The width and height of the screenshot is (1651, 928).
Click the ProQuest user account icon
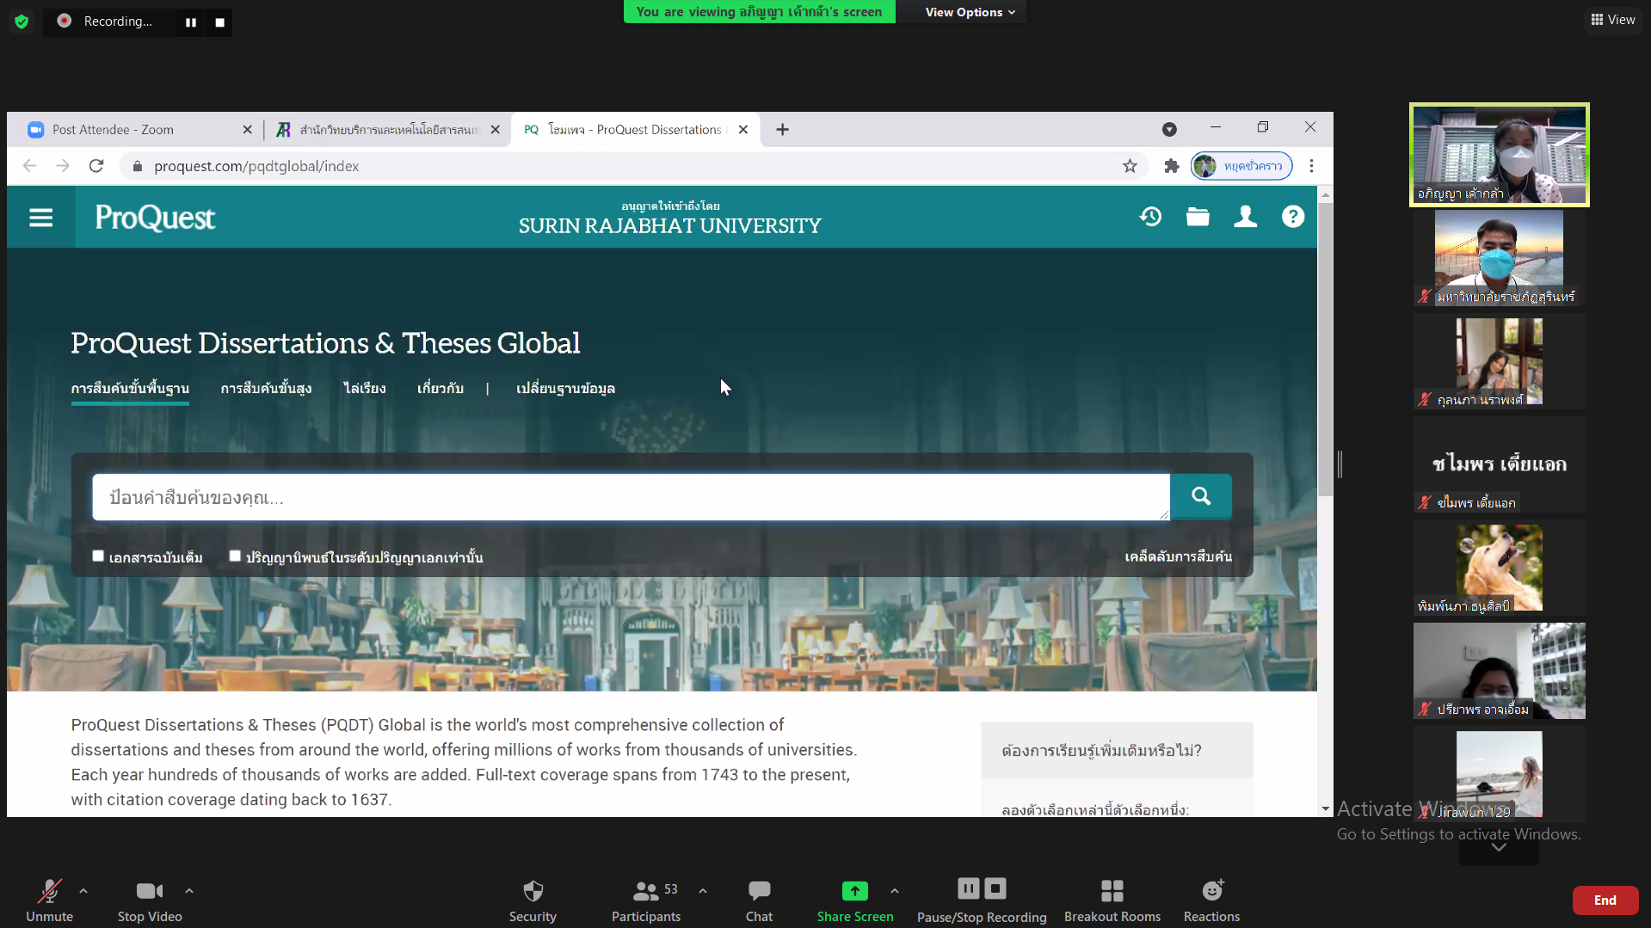pos(1245,217)
